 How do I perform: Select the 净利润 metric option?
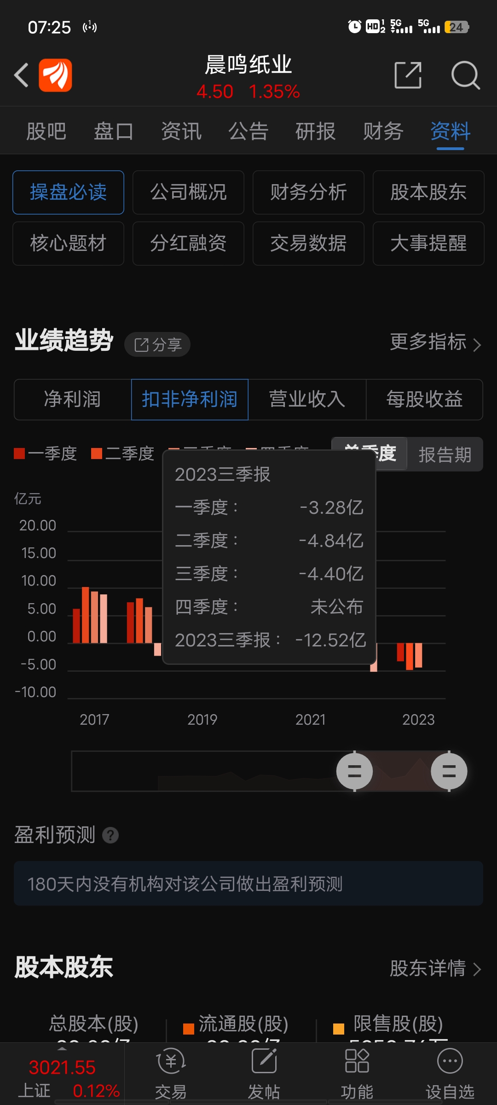coord(73,399)
